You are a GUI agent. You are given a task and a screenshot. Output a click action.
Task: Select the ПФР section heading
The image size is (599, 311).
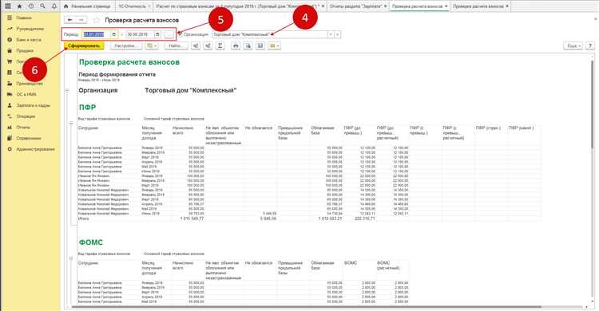point(88,107)
